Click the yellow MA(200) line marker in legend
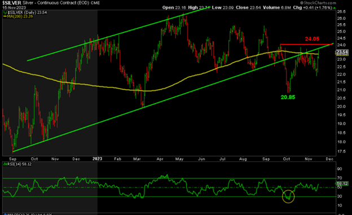 [5, 16]
